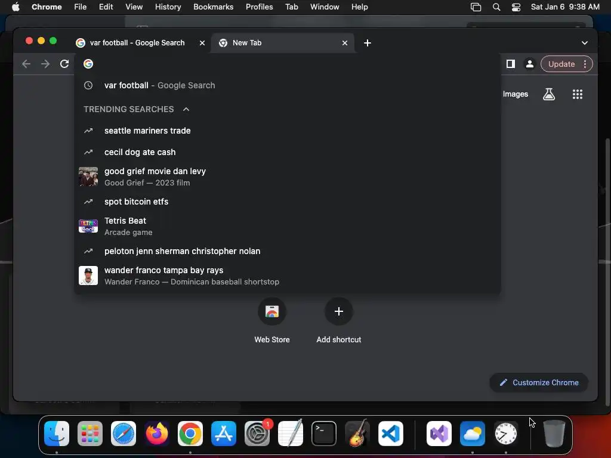Open the View menu

coord(134,7)
